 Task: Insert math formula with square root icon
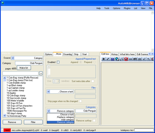click(122, 59)
